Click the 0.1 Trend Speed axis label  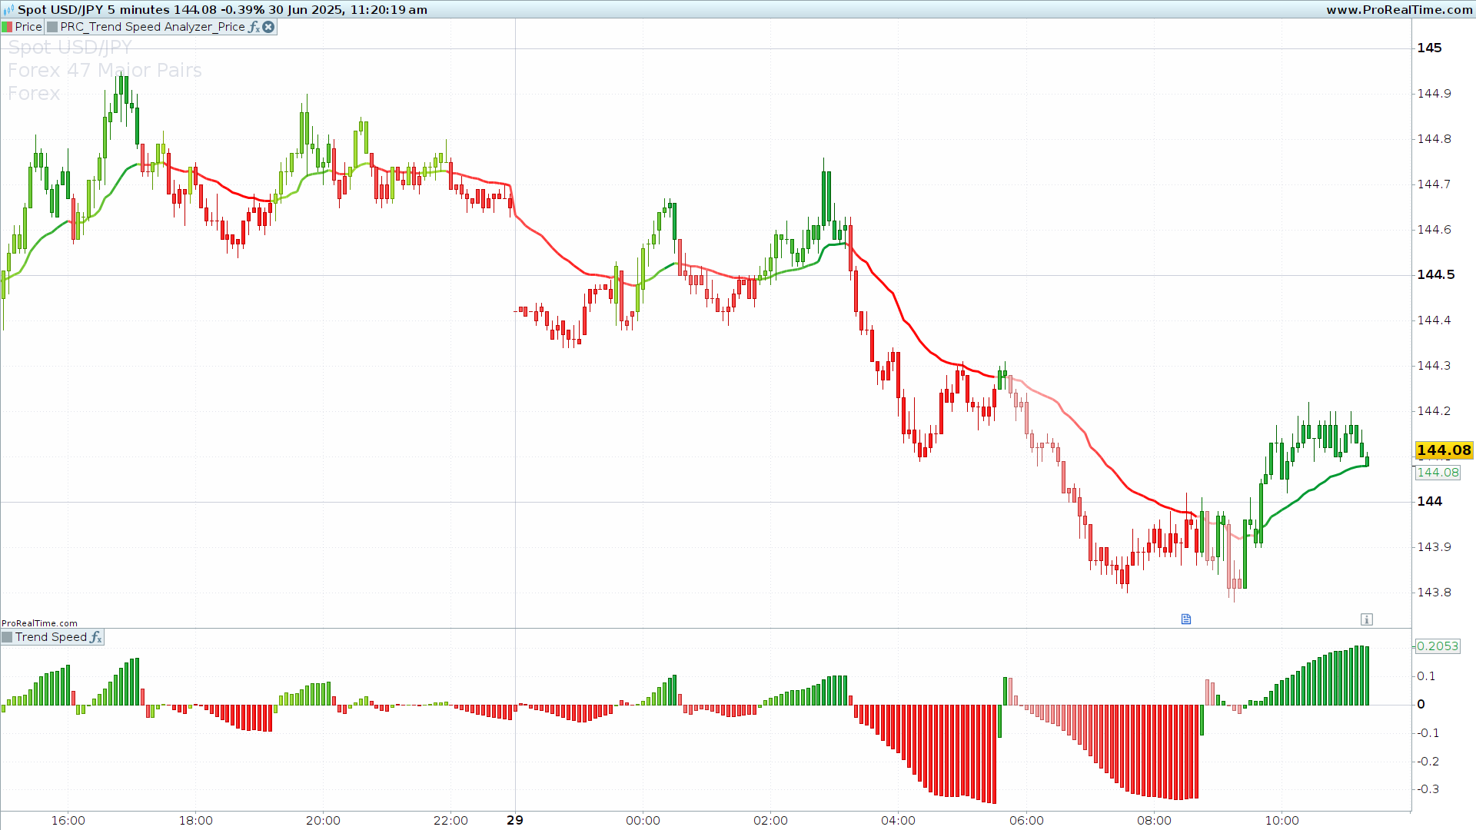point(1426,676)
